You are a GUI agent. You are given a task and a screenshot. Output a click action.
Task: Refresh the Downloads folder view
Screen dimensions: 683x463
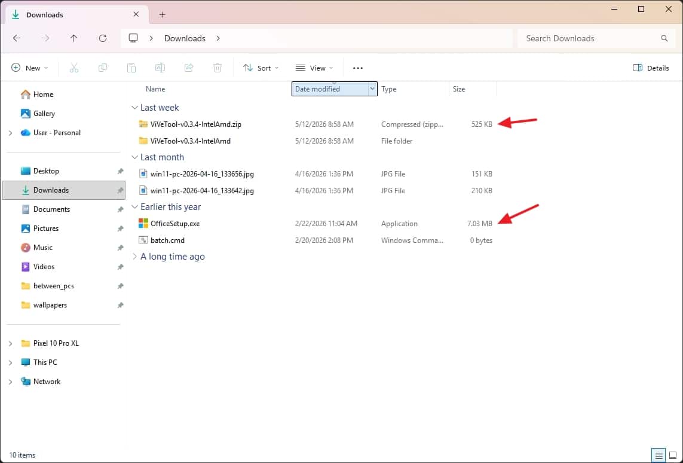(x=103, y=38)
